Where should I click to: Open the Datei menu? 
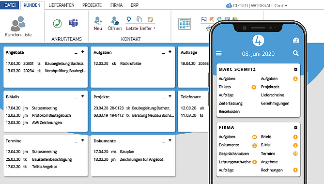point(10,5)
